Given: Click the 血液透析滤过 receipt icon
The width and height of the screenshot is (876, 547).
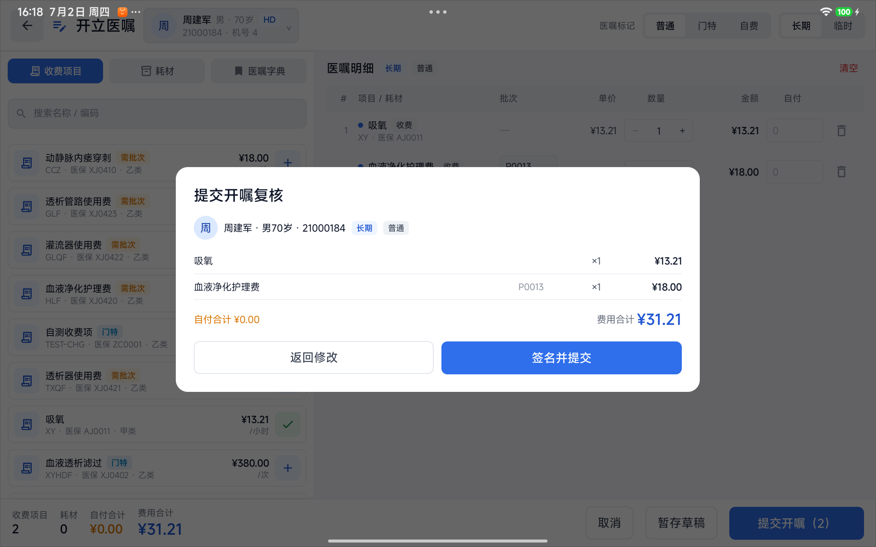Looking at the screenshot, I should pos(27,468).
